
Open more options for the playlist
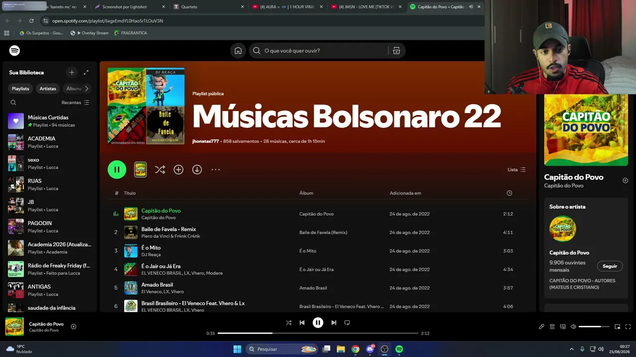(x=216, y=170)
